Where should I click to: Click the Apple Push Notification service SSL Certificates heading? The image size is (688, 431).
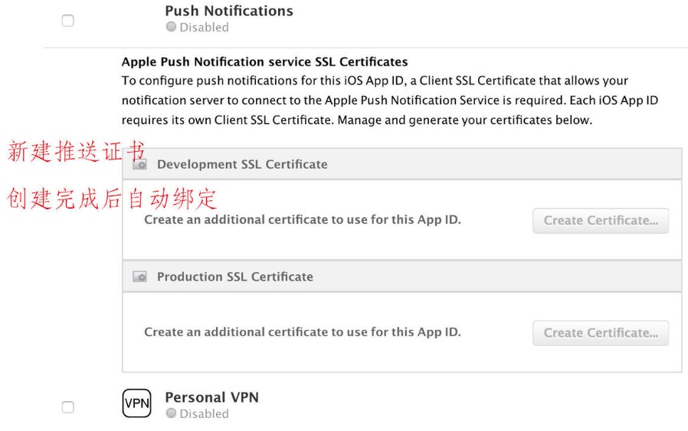[265, 61]
